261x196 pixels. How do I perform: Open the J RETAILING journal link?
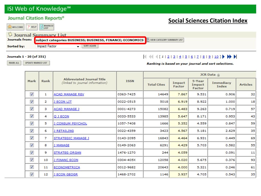64,131
